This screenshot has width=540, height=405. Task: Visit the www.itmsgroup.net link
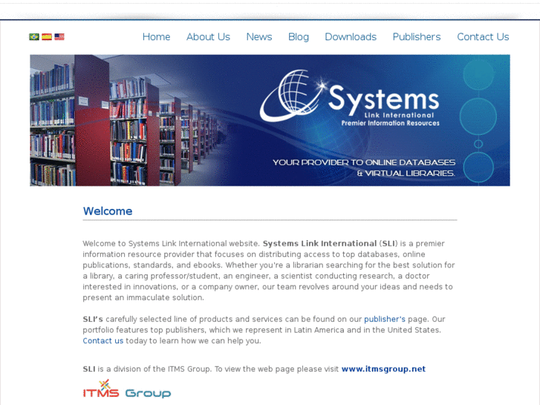click(383, 369)
